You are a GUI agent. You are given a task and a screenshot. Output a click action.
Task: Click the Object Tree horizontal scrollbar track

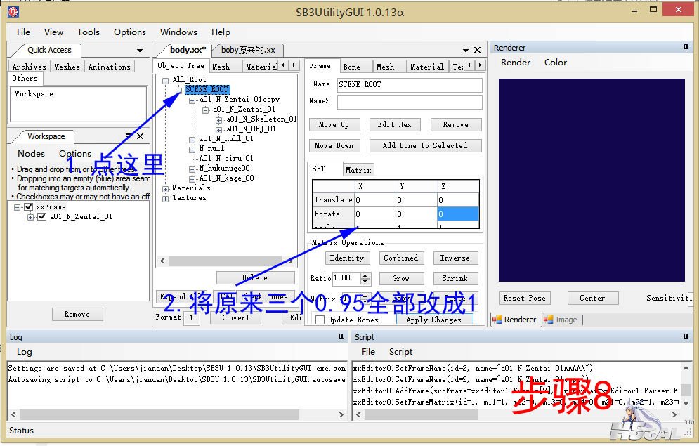tap(226, 261)
